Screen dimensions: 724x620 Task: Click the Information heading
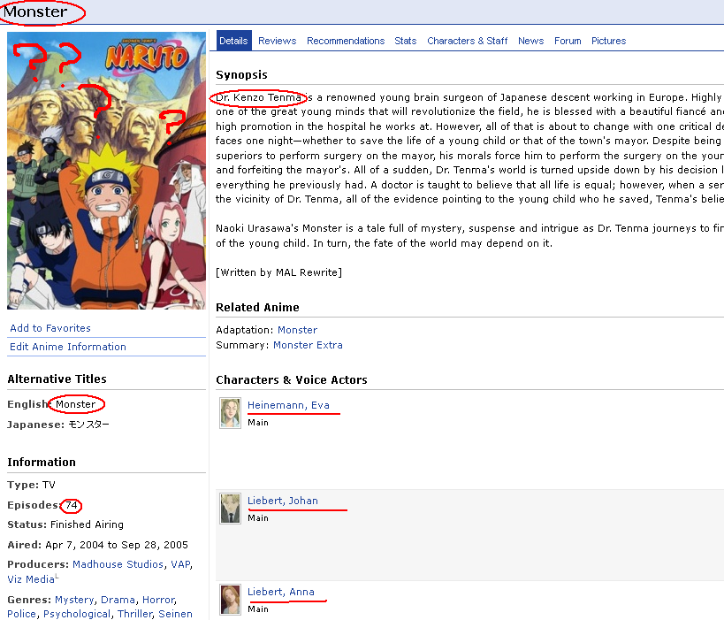[x=42, y=463]
